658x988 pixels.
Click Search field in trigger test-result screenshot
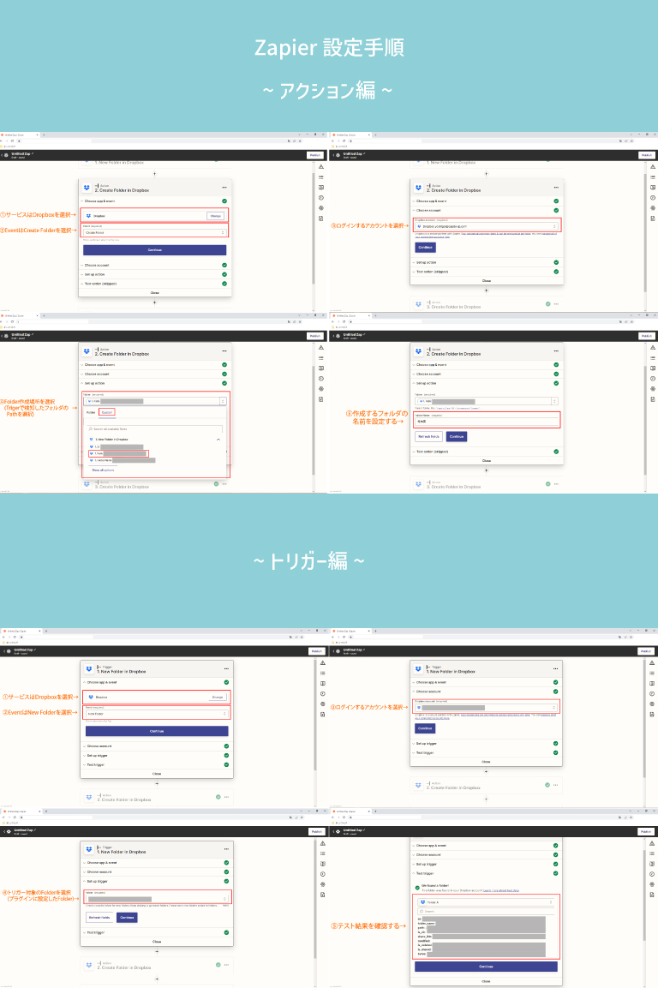486,911
